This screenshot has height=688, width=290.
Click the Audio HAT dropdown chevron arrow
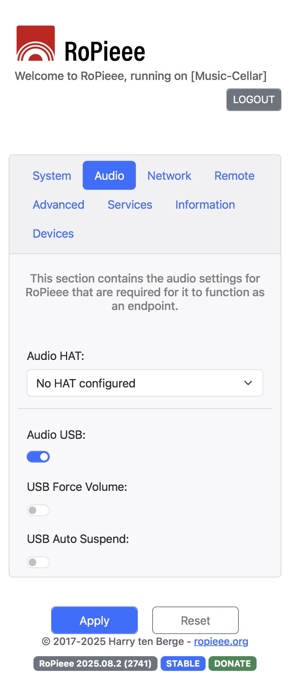(x=248, y=383)
